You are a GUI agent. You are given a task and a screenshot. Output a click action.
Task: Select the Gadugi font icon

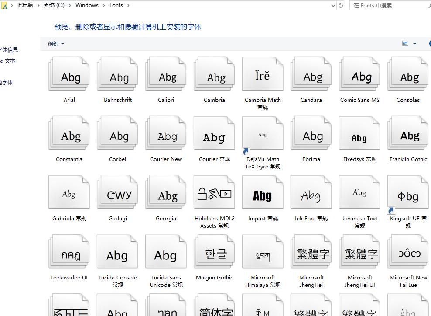pos(118,192)
